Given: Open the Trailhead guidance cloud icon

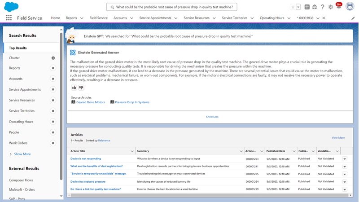Looking at the screenshot, I should click(x=315, y=7).
